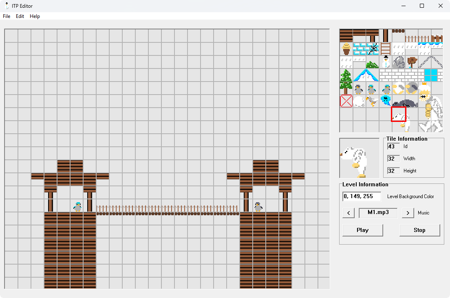Choose the snowy pine tree tile
The image size is (450, 298).
(346, 82)
